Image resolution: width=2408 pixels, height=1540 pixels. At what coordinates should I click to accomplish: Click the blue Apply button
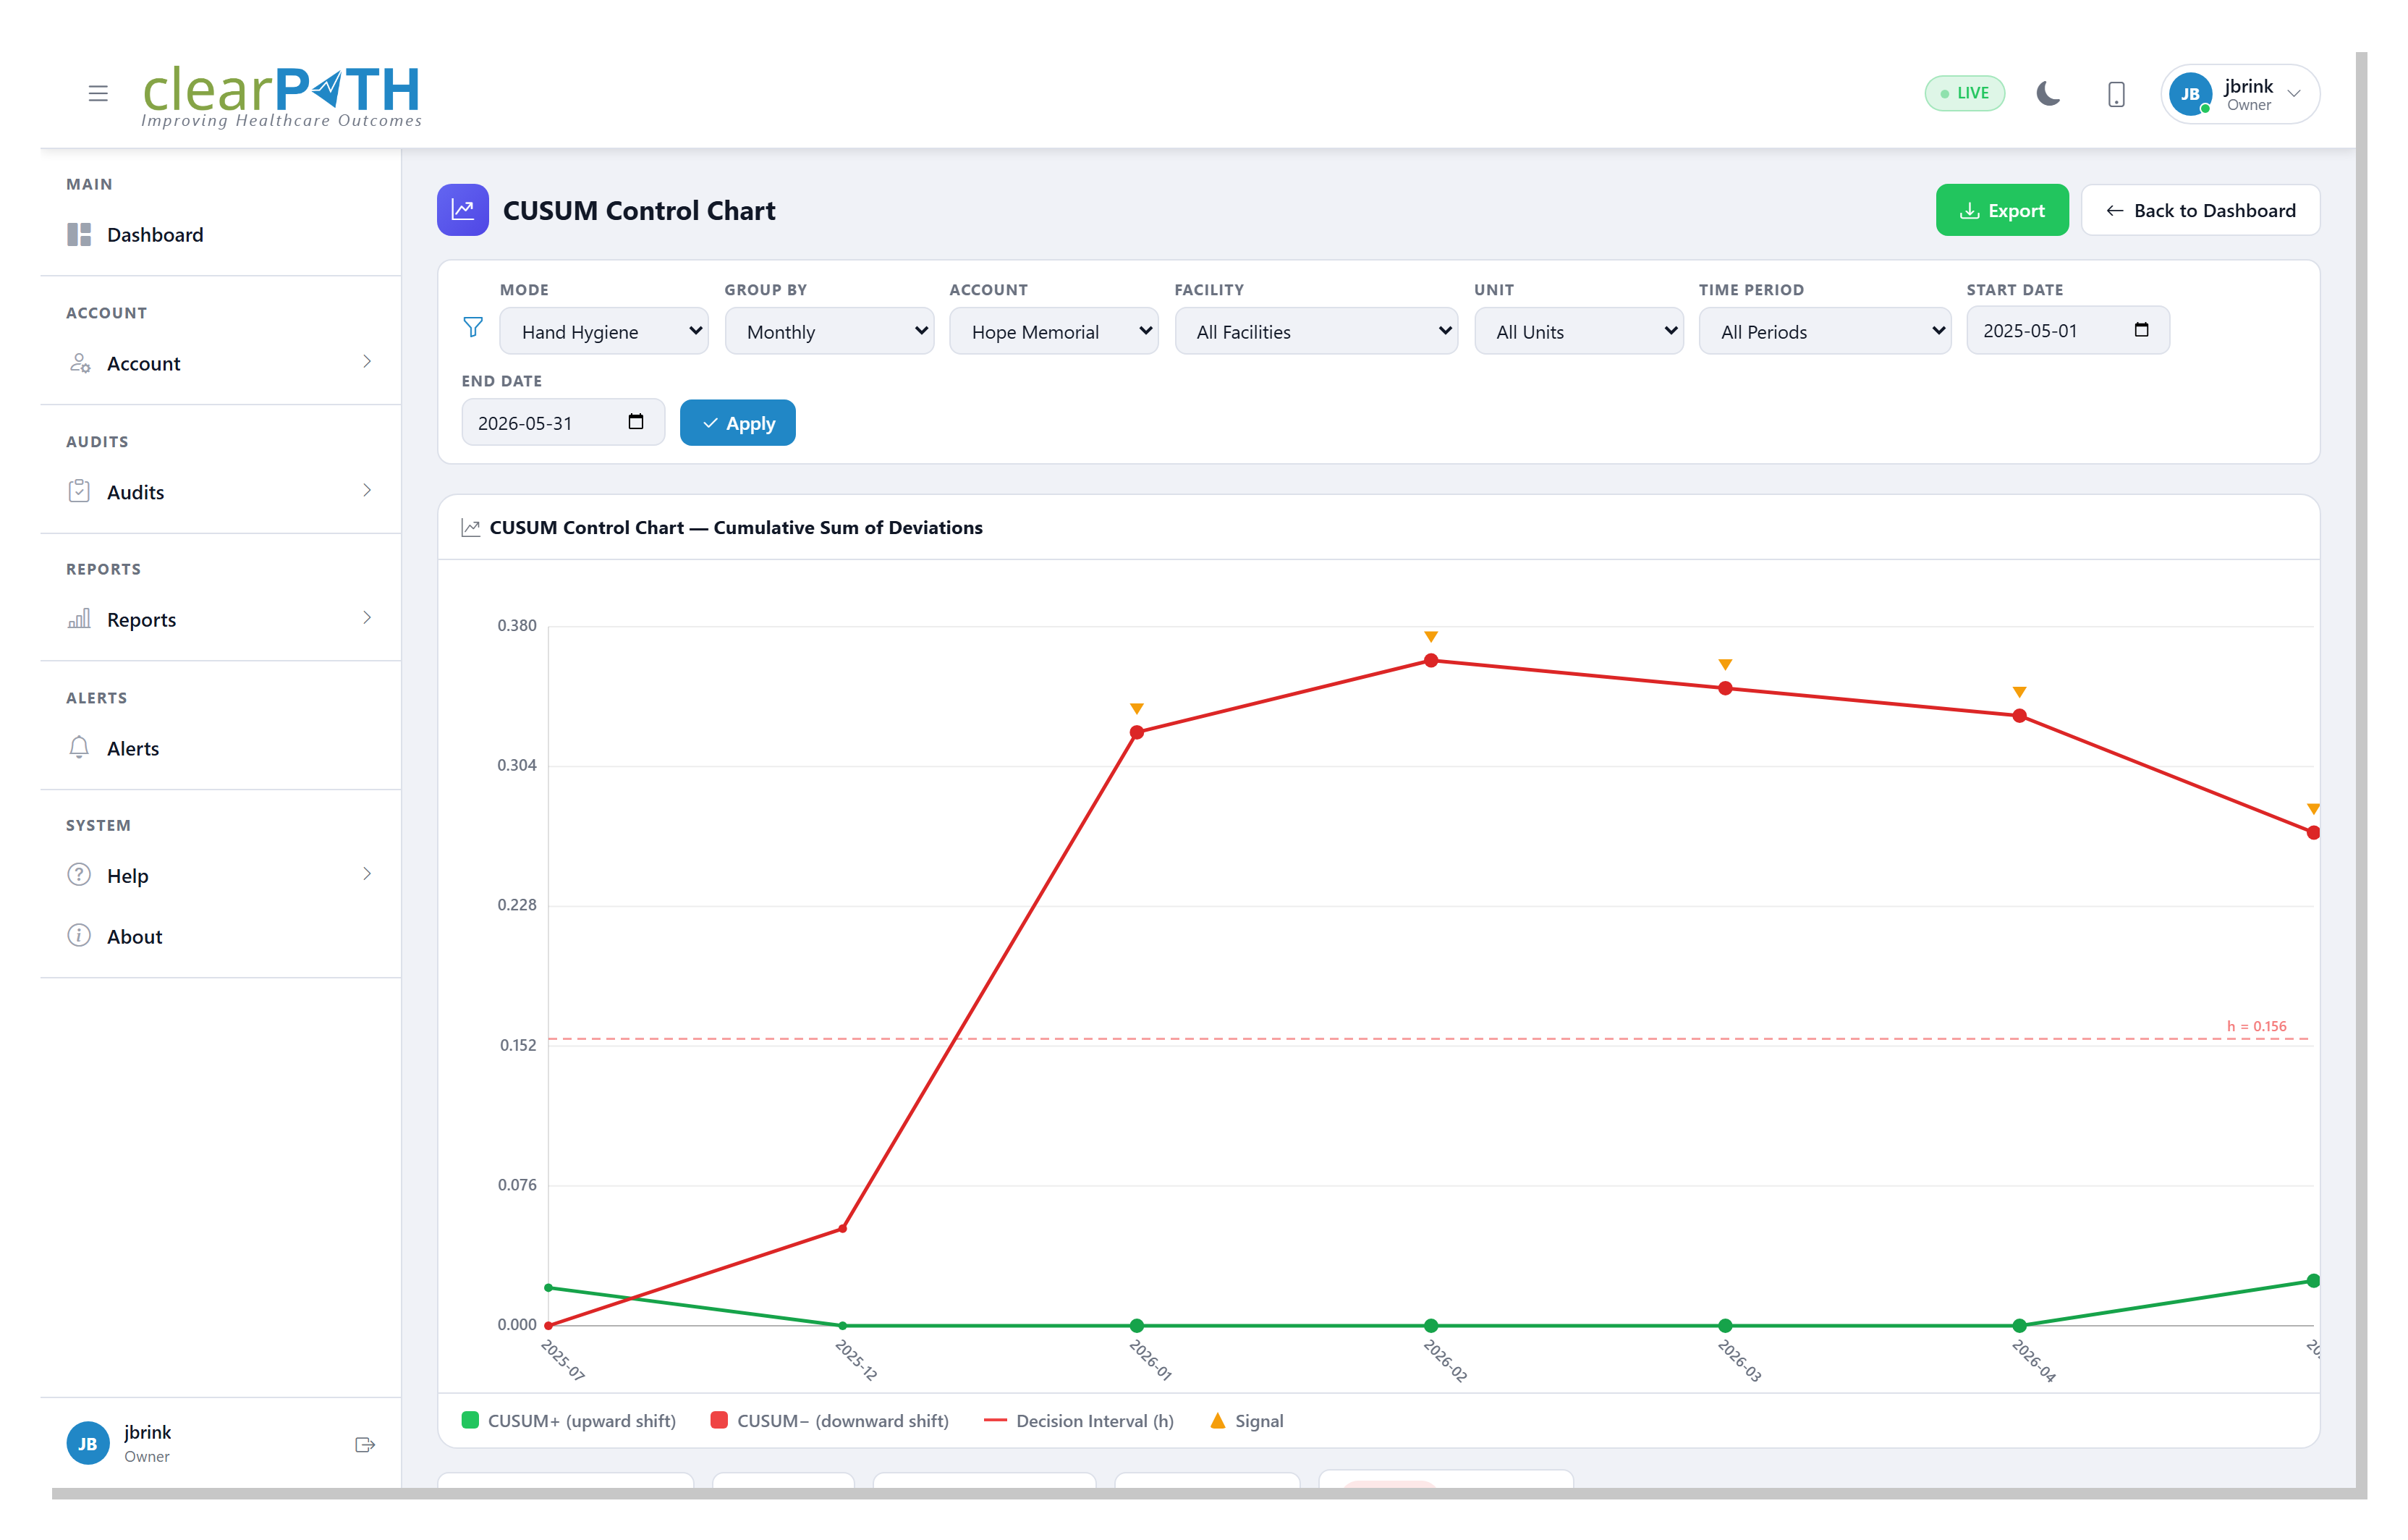pyautogui.click(x=738, y=423)
